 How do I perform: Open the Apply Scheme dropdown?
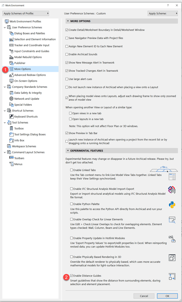(x=163, y=14)
